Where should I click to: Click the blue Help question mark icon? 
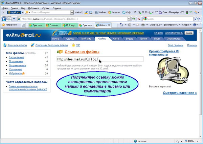tap(195, 25)
